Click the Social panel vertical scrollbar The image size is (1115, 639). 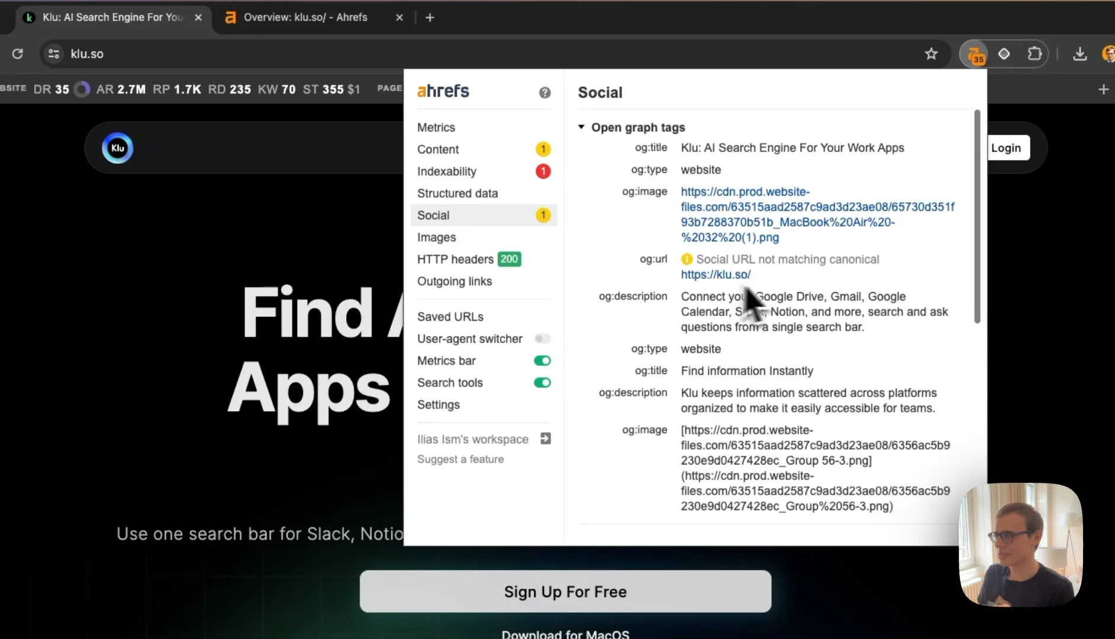(977, 217)
